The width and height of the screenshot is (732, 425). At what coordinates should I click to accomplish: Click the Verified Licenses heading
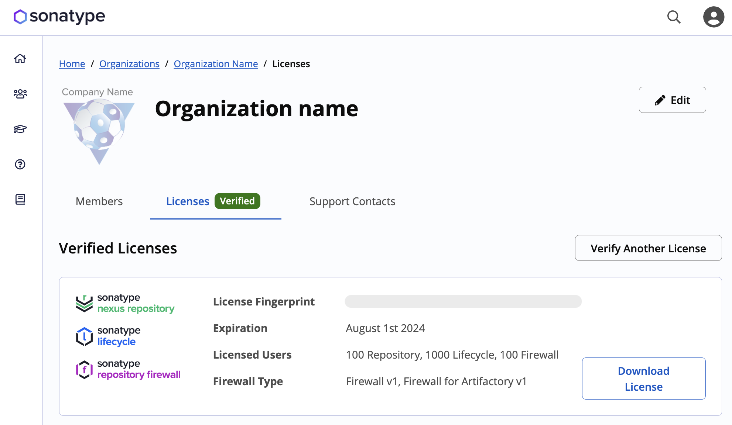(118, 248)
